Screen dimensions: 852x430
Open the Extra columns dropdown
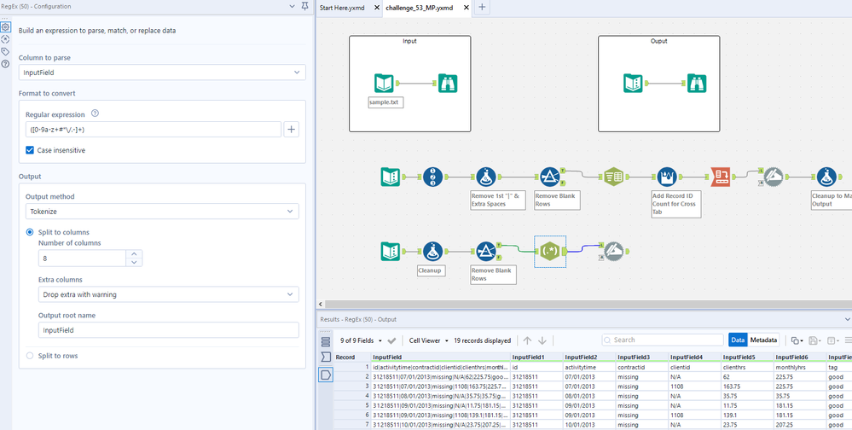(169, 294)
